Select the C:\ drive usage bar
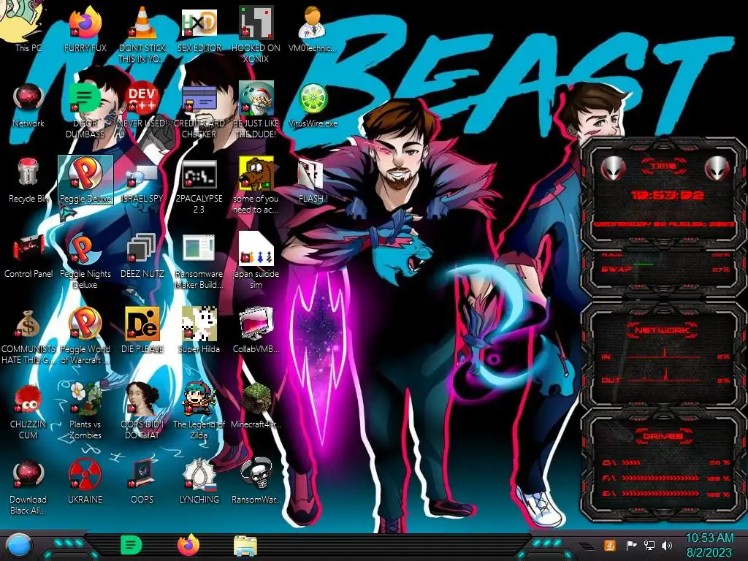This screenshot has height=561, width=748. tap(665, 462)
